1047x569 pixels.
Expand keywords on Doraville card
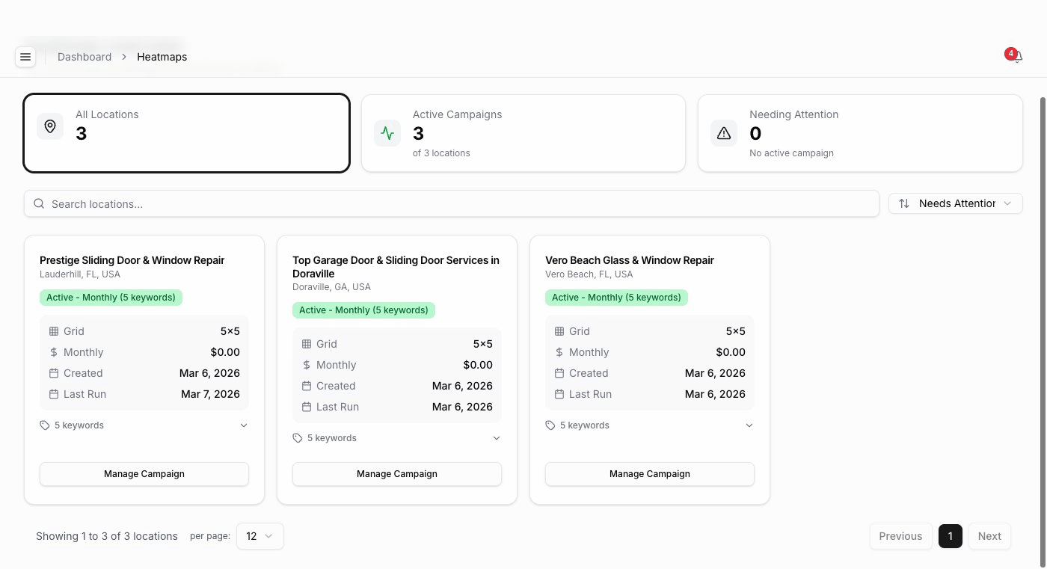coord(497,438)
